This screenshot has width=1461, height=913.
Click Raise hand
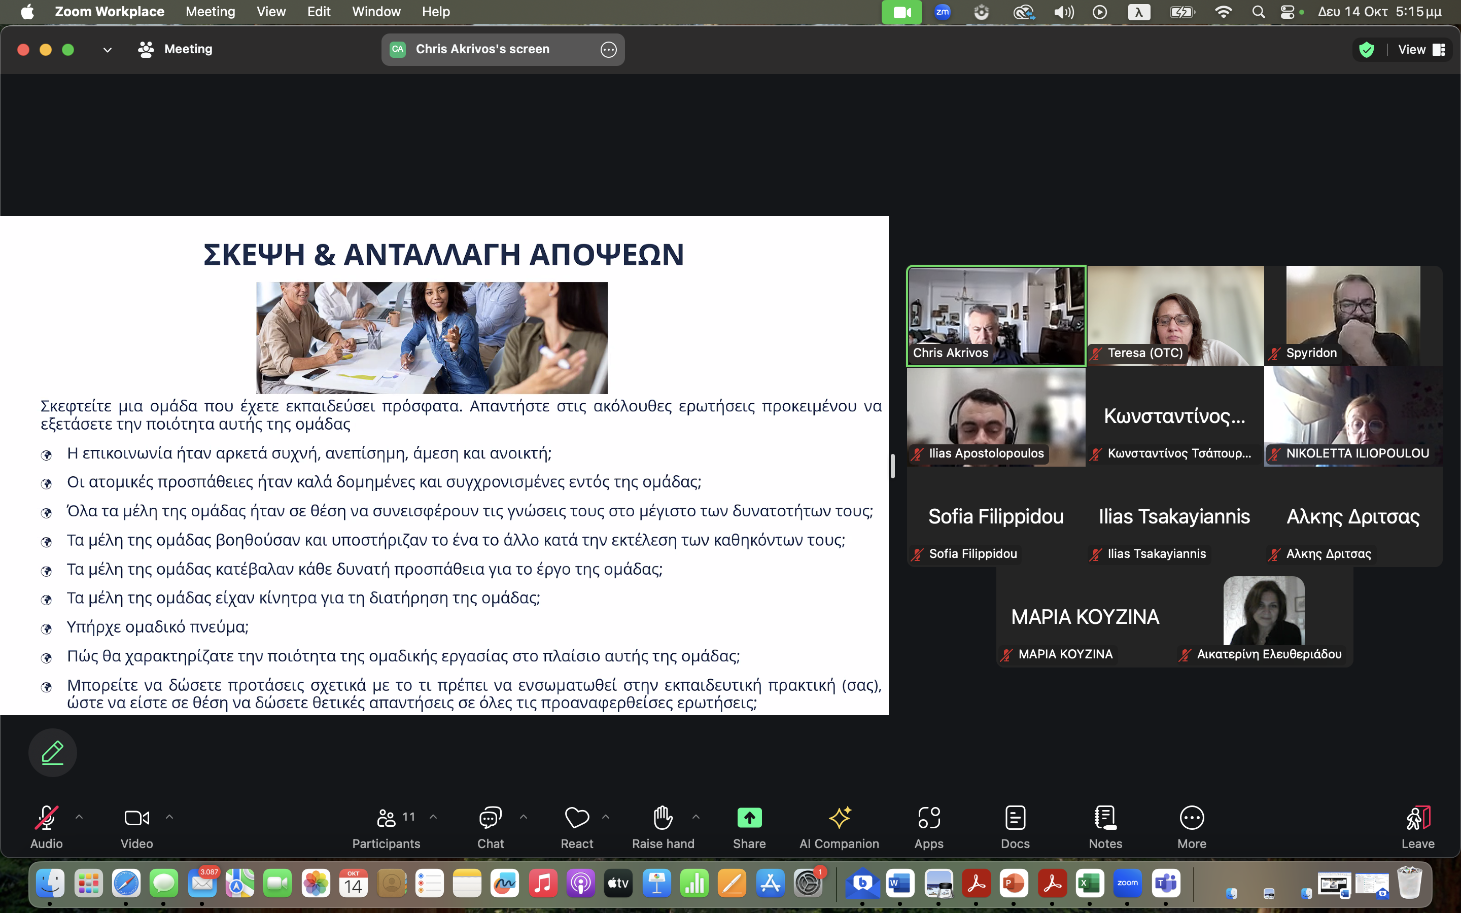[663, 827]
